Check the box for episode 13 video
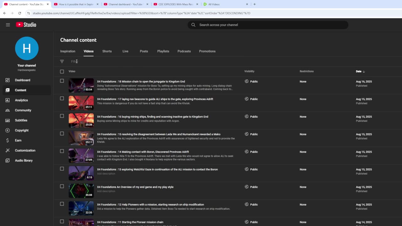 pos(62,169)
